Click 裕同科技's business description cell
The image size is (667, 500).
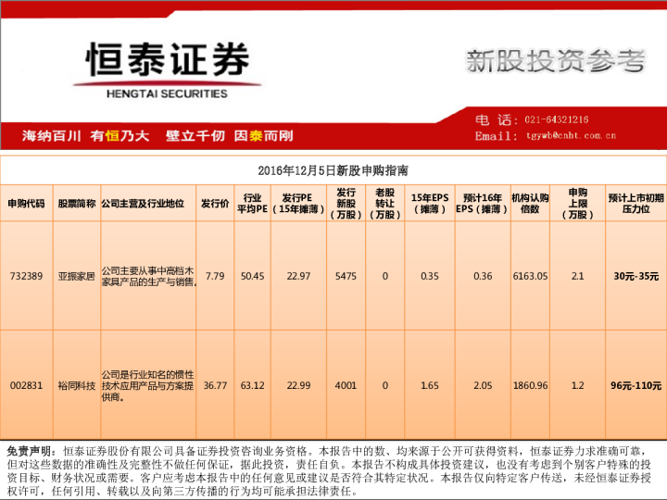click(147, 385)
